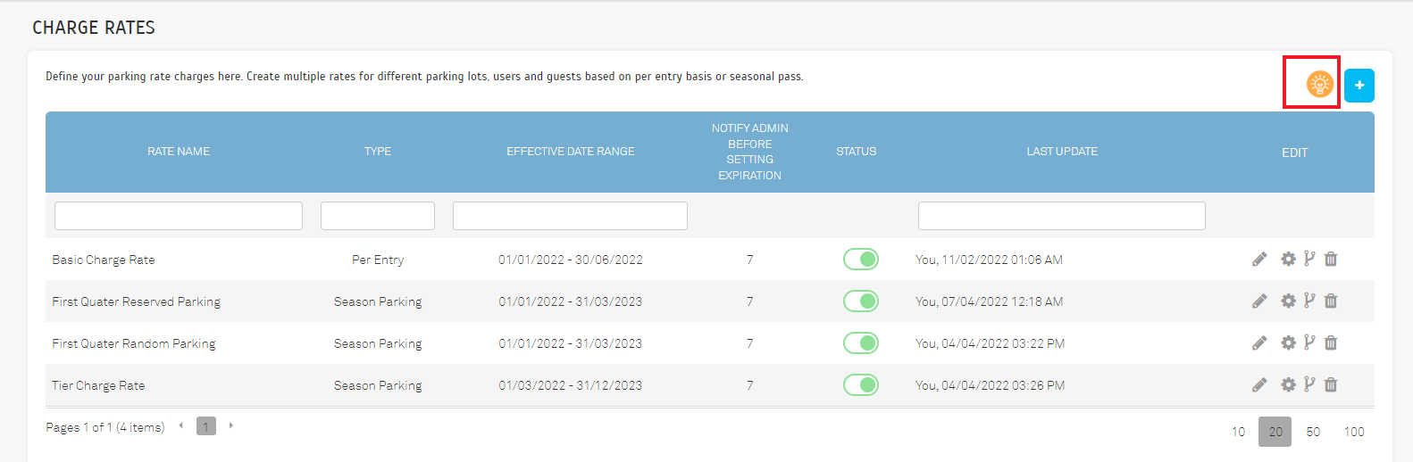Image resolution: width=1413 pixels, height=462 pixels.
Task: Toggle status of First Quater Reserved Parking
Action: pyautogui.click(x=860, y=301)
